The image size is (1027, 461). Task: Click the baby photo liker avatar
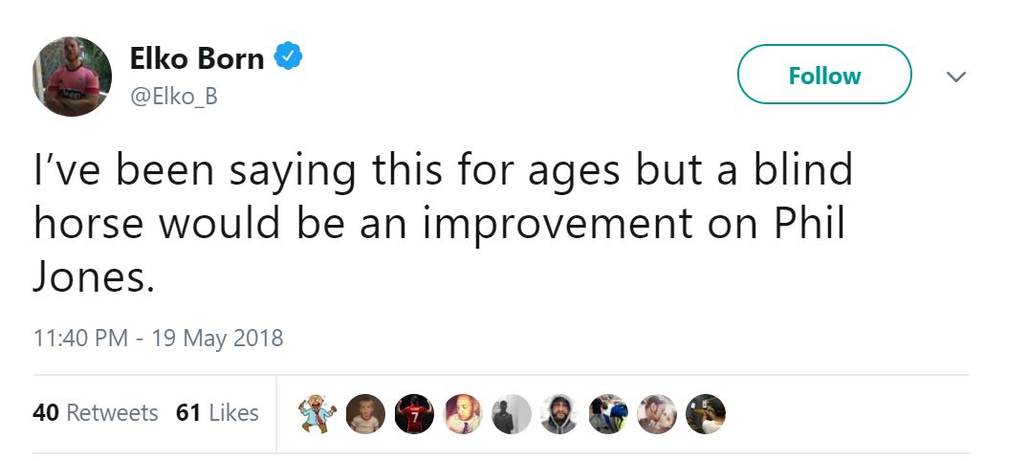[365, 414]
